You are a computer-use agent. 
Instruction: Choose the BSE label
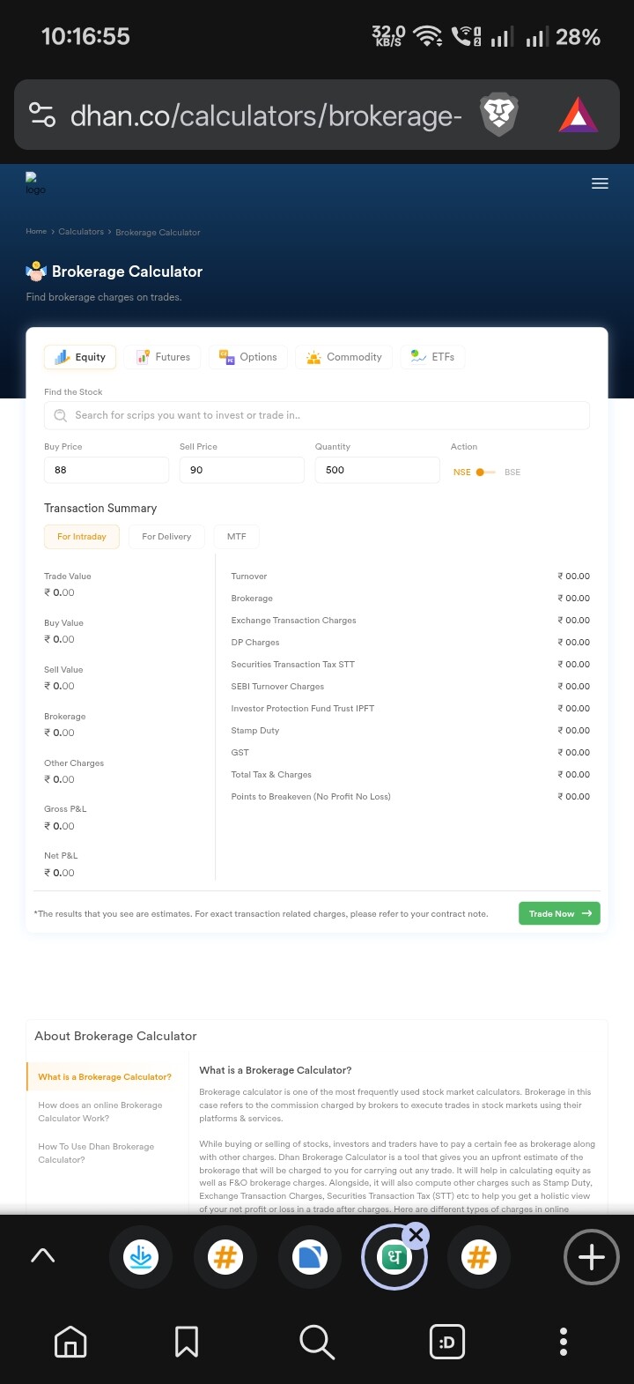[512, 472]
